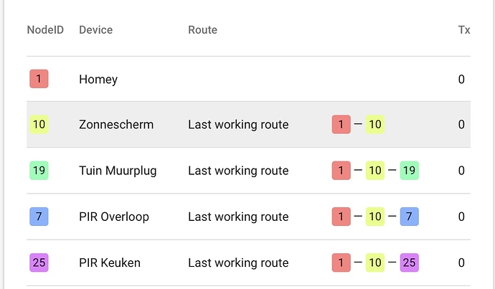Screen dimensions: 495x289
Task: Click blue 7 badge in PIR Overloop route
Action: tap(410, 217)
